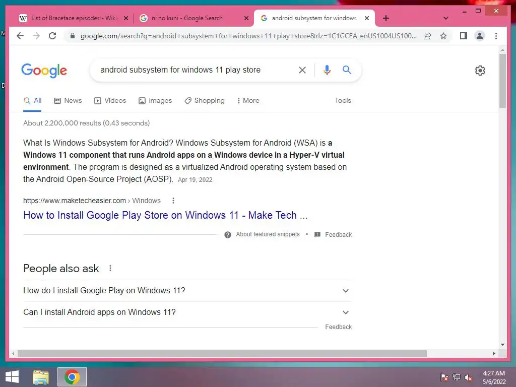The height and width of the screenshot is (387, 516).
Task: Open the More search filters dropdown
Action: [x=248, y=100]
